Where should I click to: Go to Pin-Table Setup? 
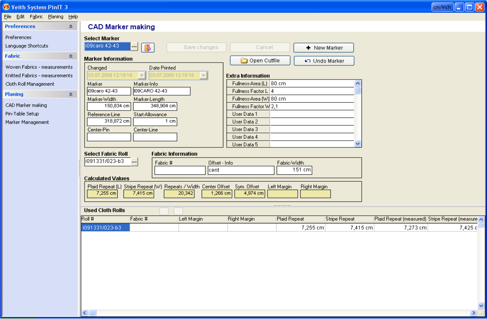point(22,114)
